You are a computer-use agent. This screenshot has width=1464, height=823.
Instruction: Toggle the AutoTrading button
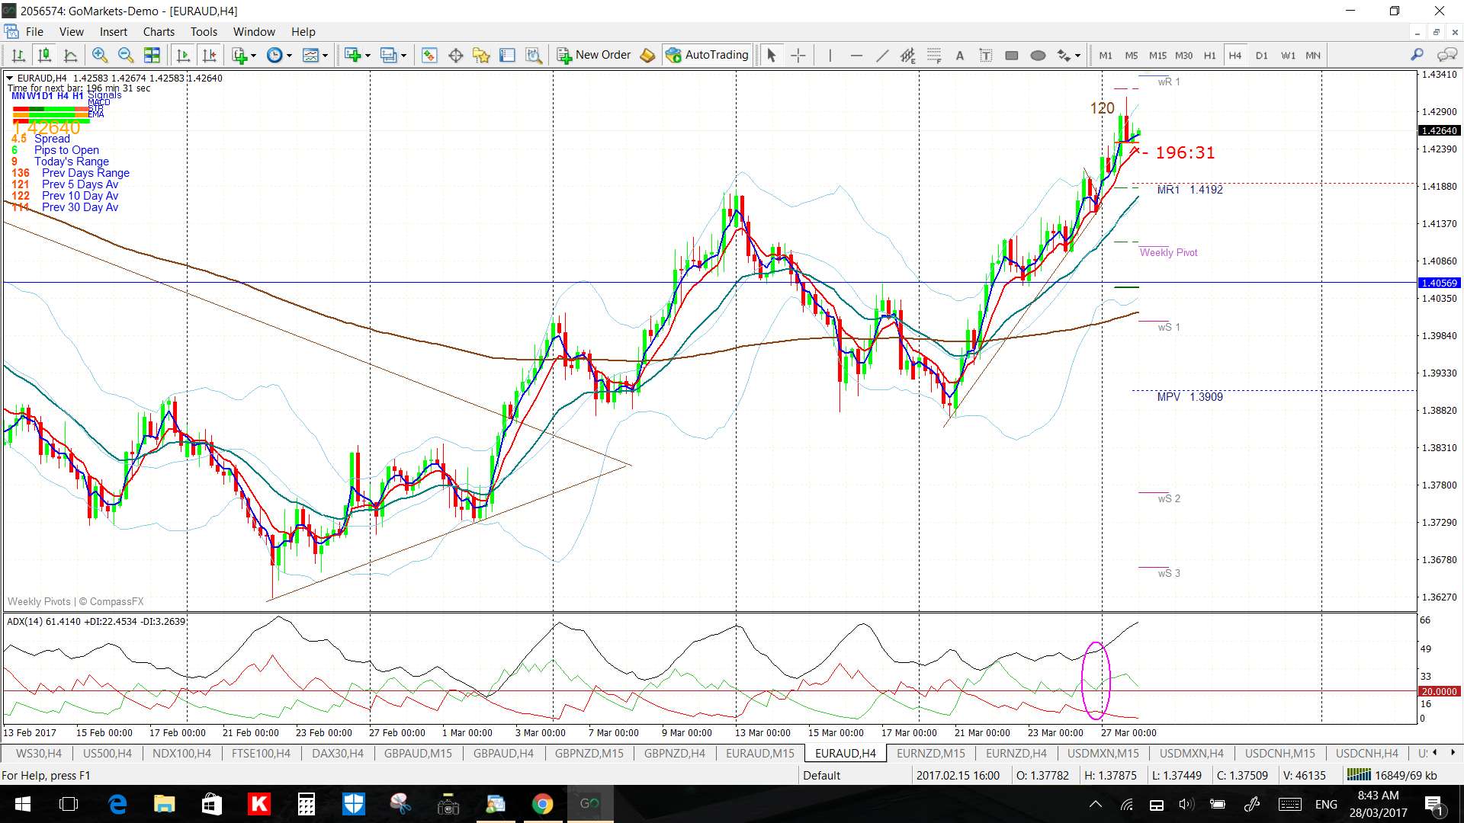[x=707, y=55]
